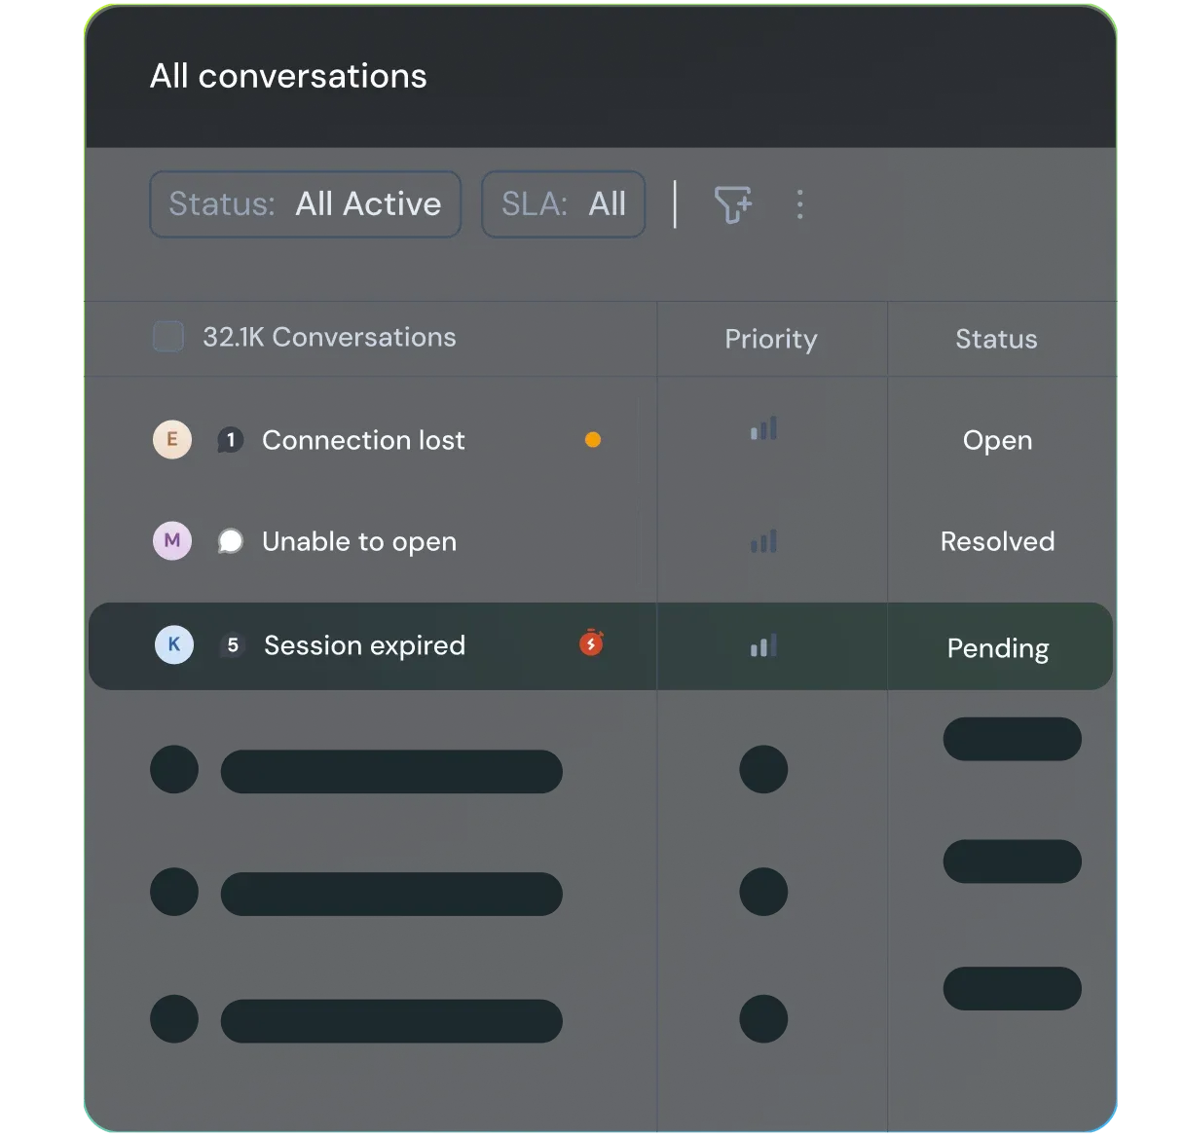
Task: Click the orange unread dot on Connection lost
Action: [592, 440]
